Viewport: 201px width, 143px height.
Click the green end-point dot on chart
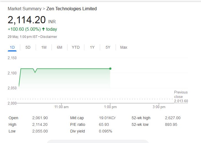(x=110, y=69)
